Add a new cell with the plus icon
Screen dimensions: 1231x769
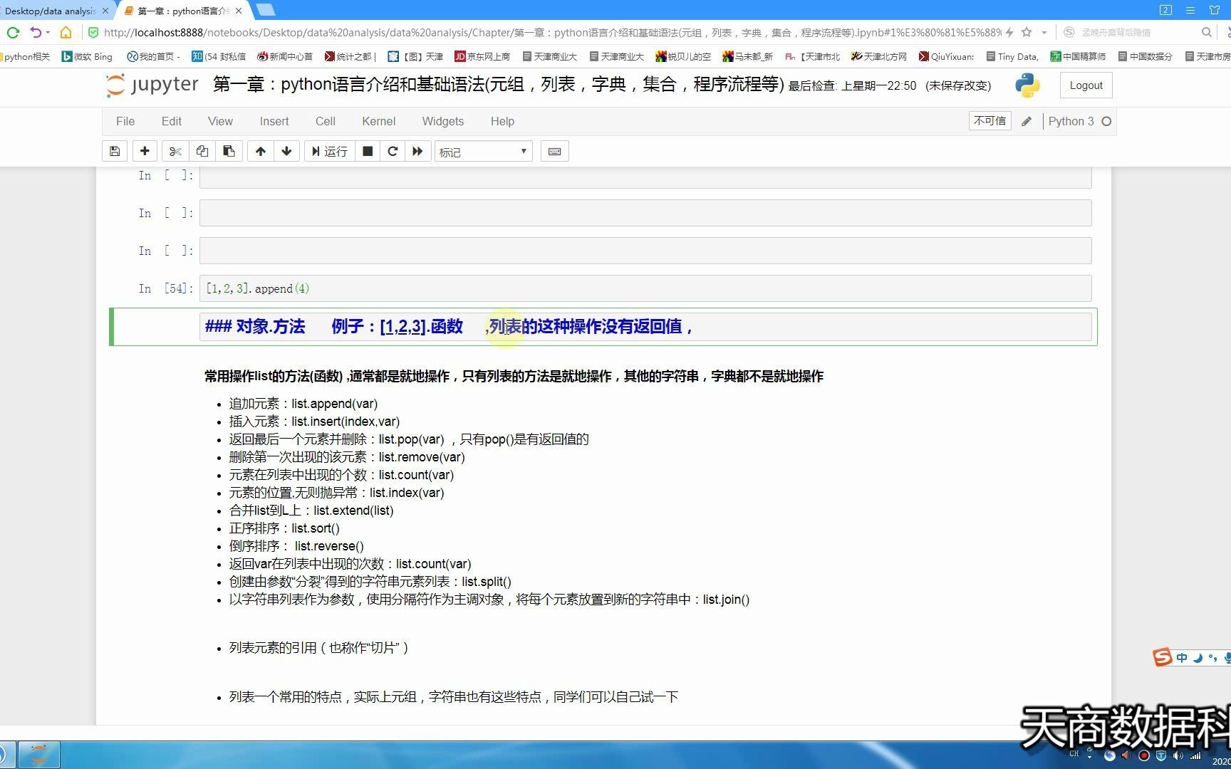pyautogui.click(x=145, y=151)
